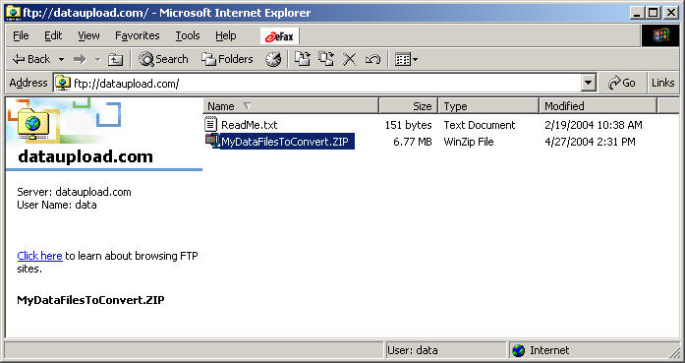Image resolution: width=685 pixels, height=363 pixels.
Task: Open the Back history dropdown arrow
Action: [x=61, y=59]
